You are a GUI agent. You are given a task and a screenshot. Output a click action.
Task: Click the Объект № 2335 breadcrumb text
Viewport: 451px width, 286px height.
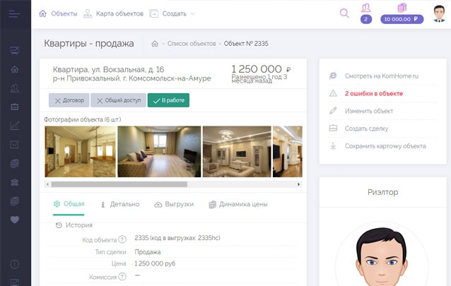point(246,44)
